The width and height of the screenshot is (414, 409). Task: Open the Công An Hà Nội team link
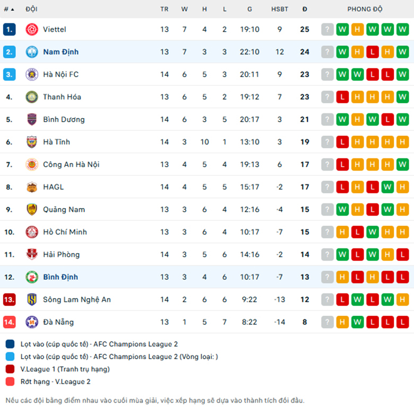[71, 164]
